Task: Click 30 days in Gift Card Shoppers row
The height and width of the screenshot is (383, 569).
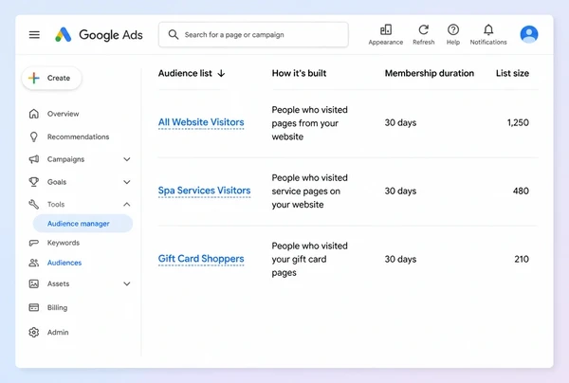Action: (x=400, y=259)
